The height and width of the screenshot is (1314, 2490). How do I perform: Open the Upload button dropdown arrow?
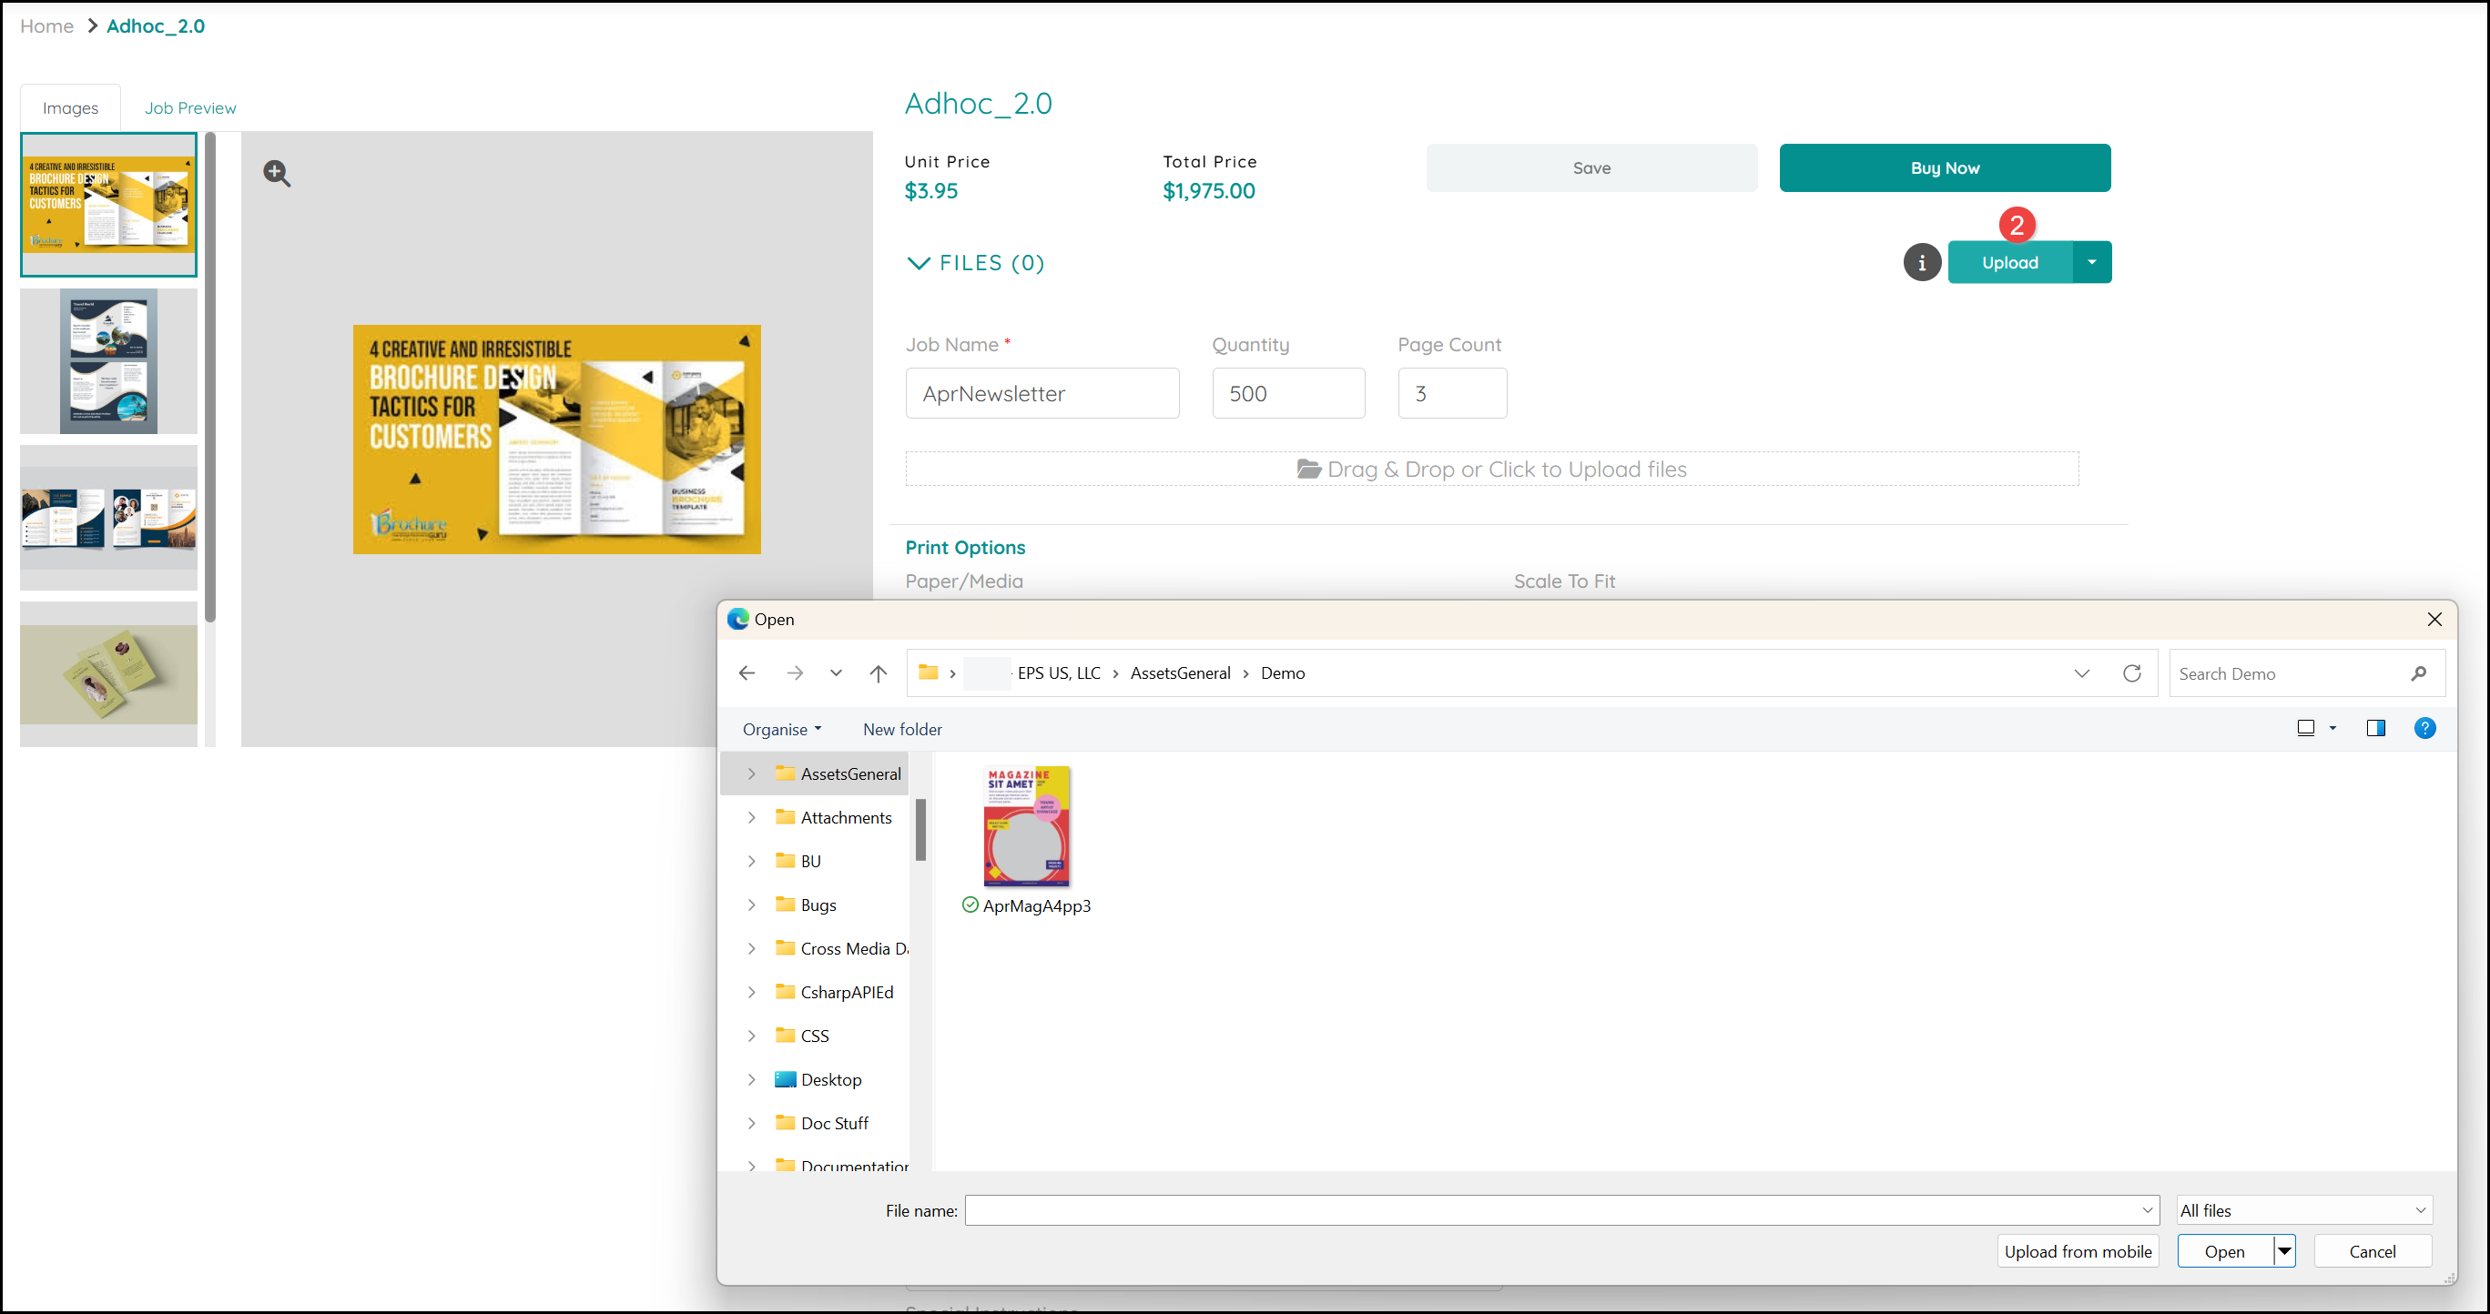(x=2092, y=263)
